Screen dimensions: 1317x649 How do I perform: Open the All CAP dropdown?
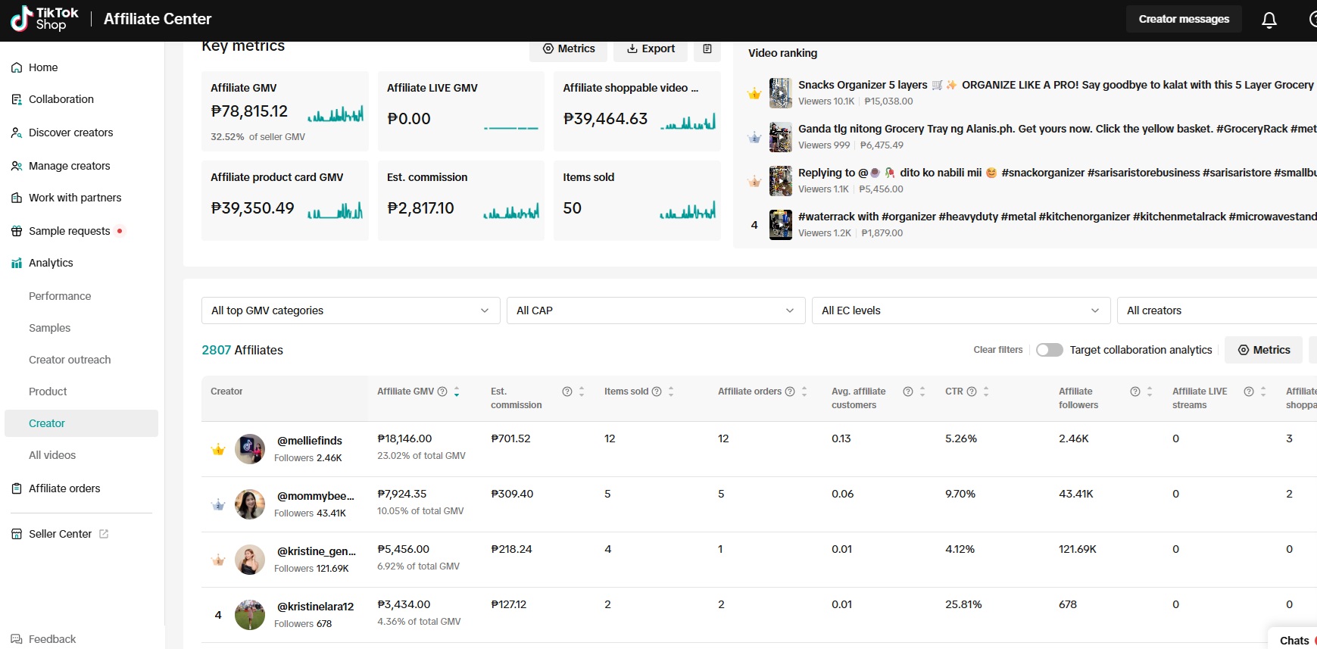pos(656,310)
